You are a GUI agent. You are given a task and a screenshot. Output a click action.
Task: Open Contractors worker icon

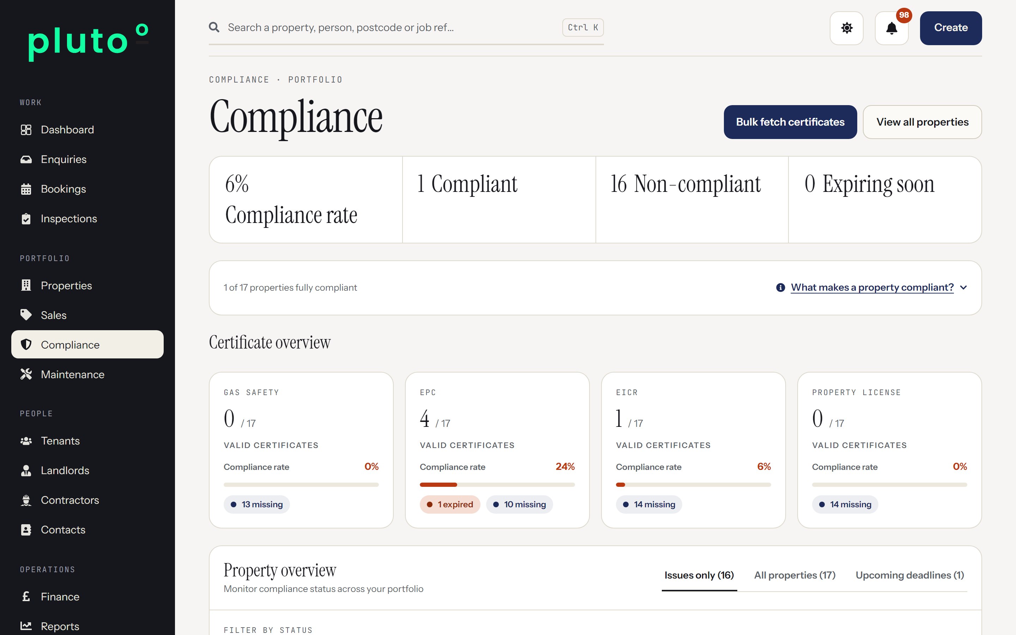(x=26, y=500)
